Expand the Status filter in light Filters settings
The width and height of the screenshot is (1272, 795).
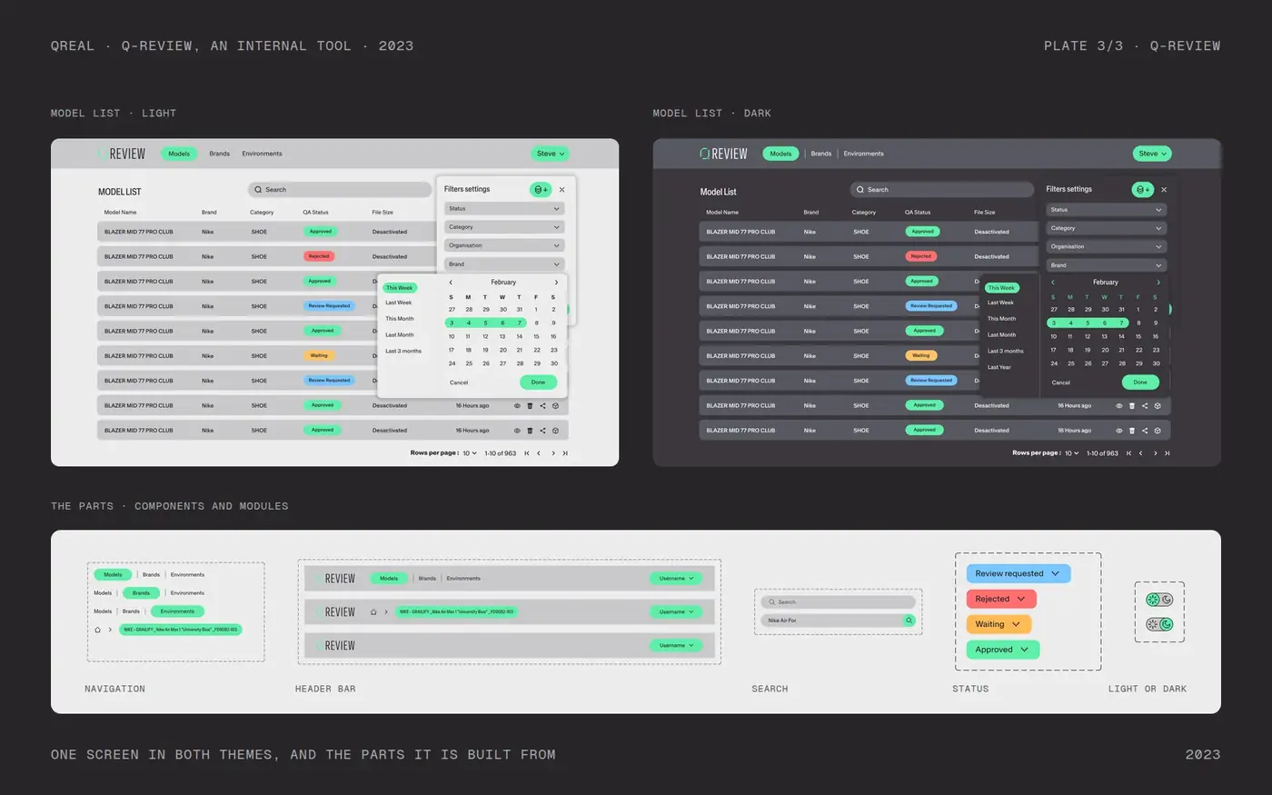tap(504, 209)
